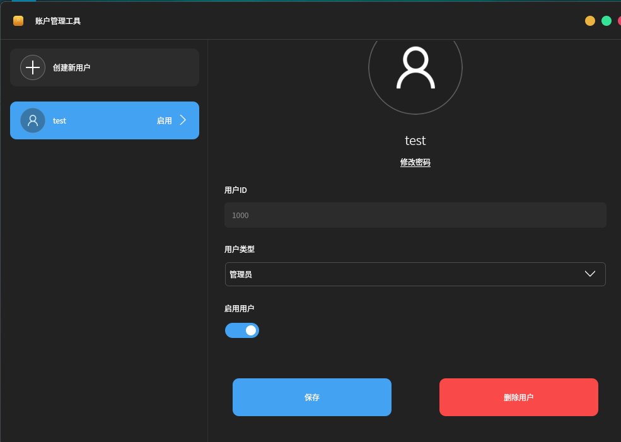Click the plus icon to create new user
Image resolution: width=621 pixels, height=442 pixels.
(x=33, y=67)
